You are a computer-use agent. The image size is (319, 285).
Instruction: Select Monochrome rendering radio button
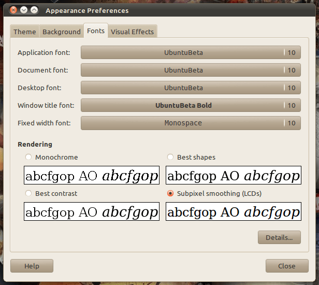point(28,157)
